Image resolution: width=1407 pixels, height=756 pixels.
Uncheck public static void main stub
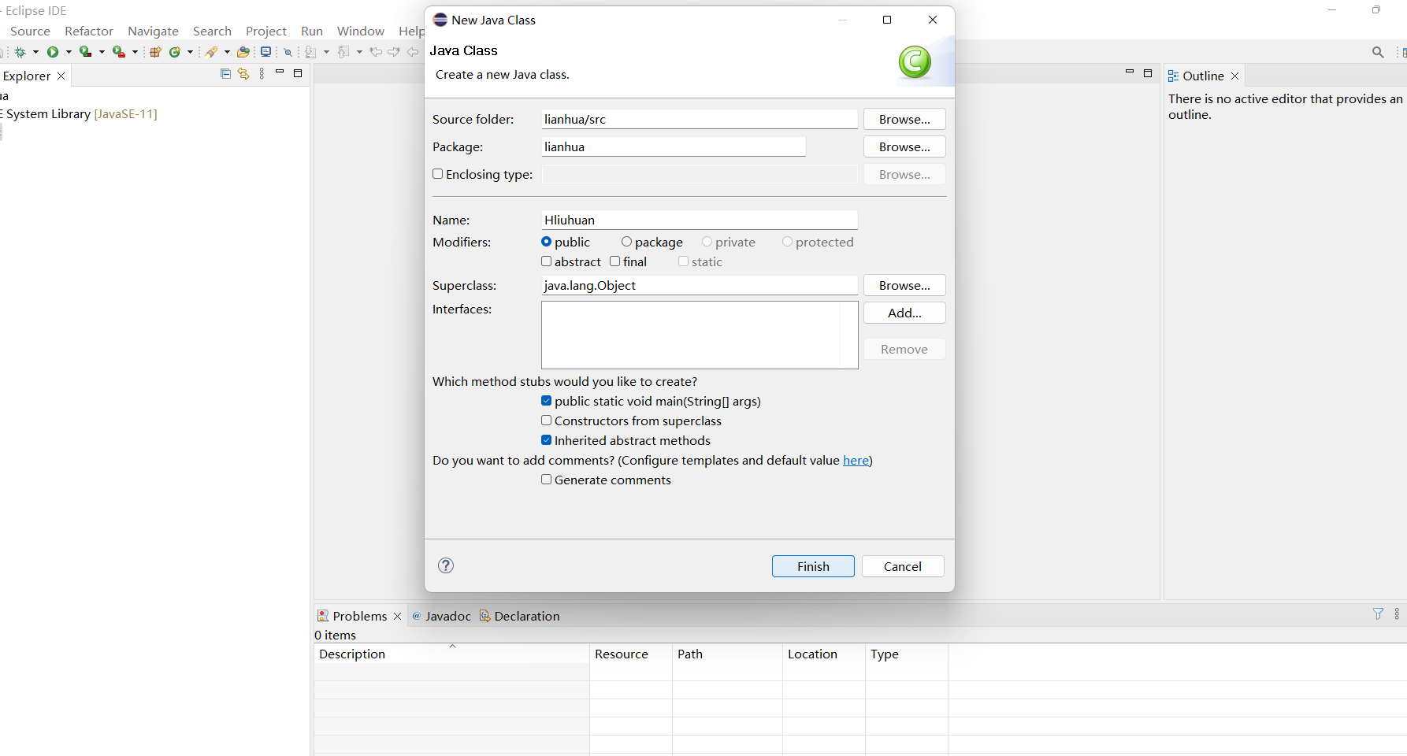(x=546, y=401)
